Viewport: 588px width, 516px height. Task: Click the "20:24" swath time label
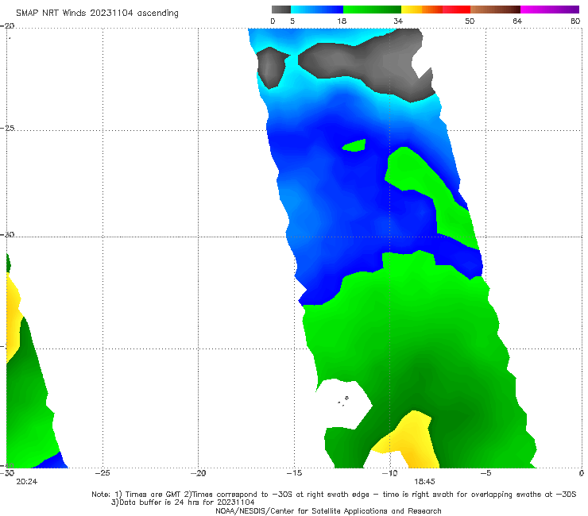point(27,482)
